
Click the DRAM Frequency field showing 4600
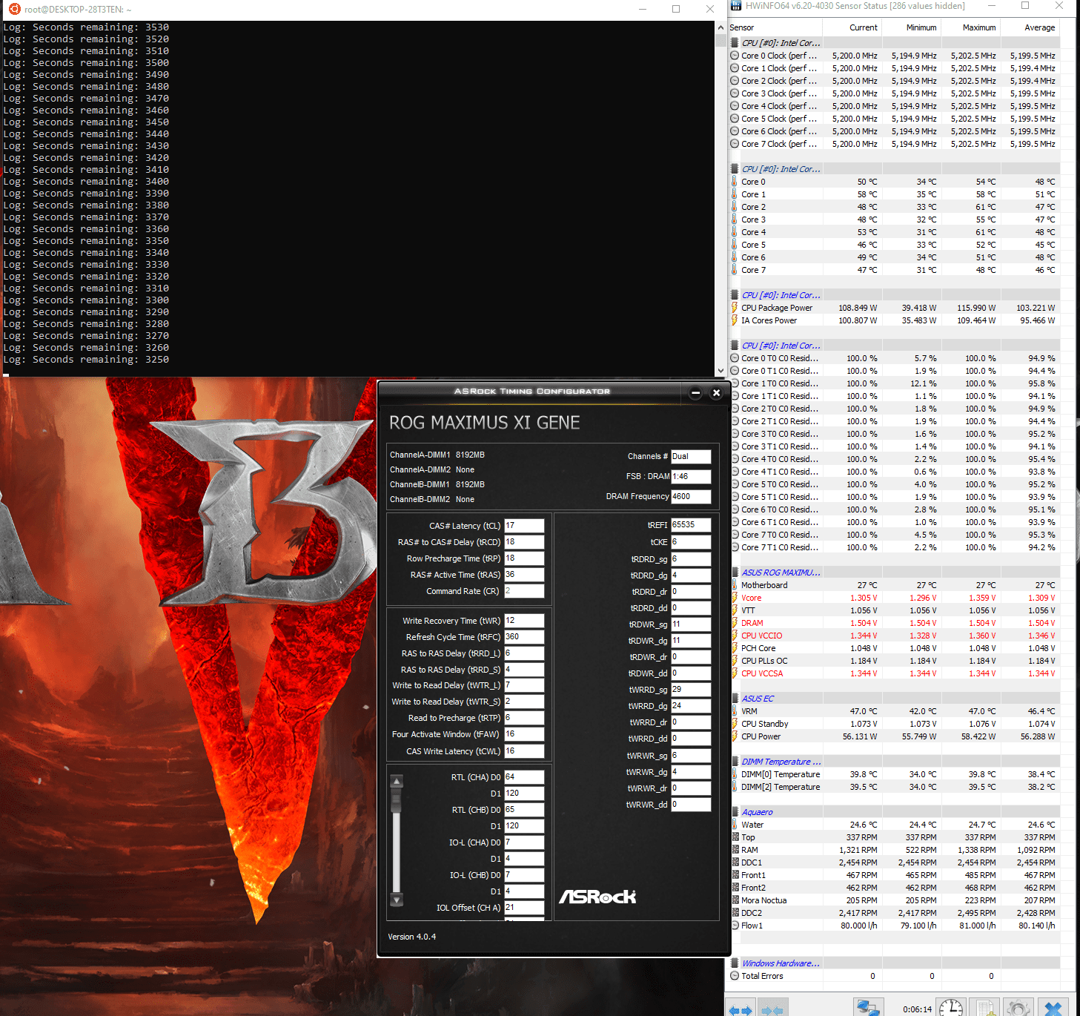[691, 497]
